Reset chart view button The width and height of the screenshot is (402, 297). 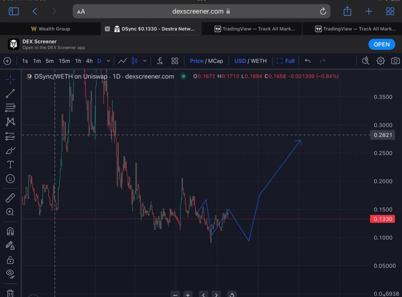(x=232, y=294)
